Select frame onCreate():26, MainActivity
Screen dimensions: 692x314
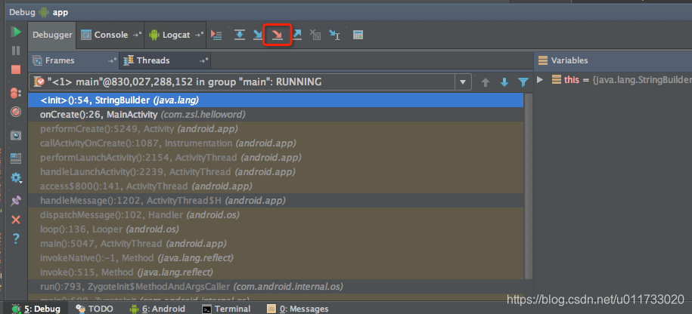(276, 115)
